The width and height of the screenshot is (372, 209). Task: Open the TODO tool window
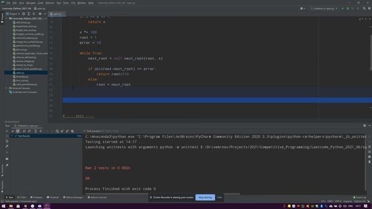pos(22,197)
